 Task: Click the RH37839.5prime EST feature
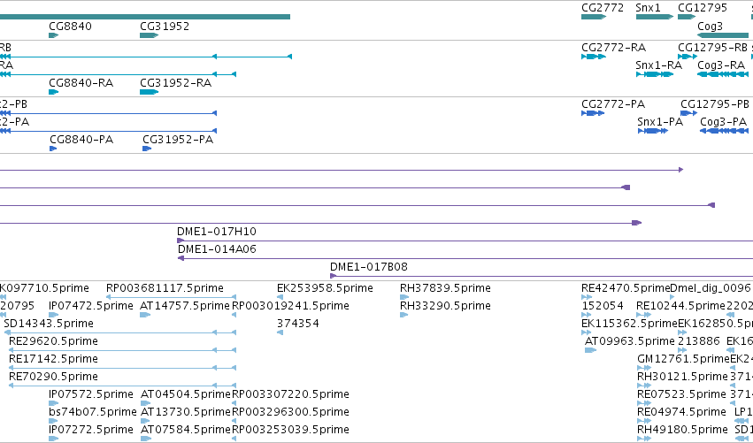404,298
